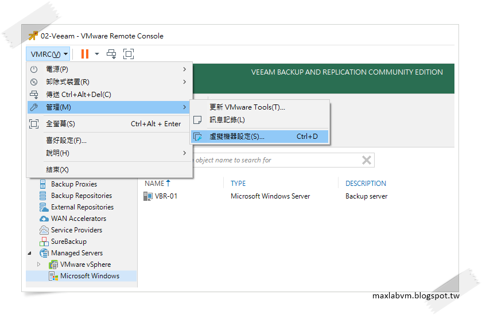Click the 'Microsoft Windows Server' type cell

[270, 196]
